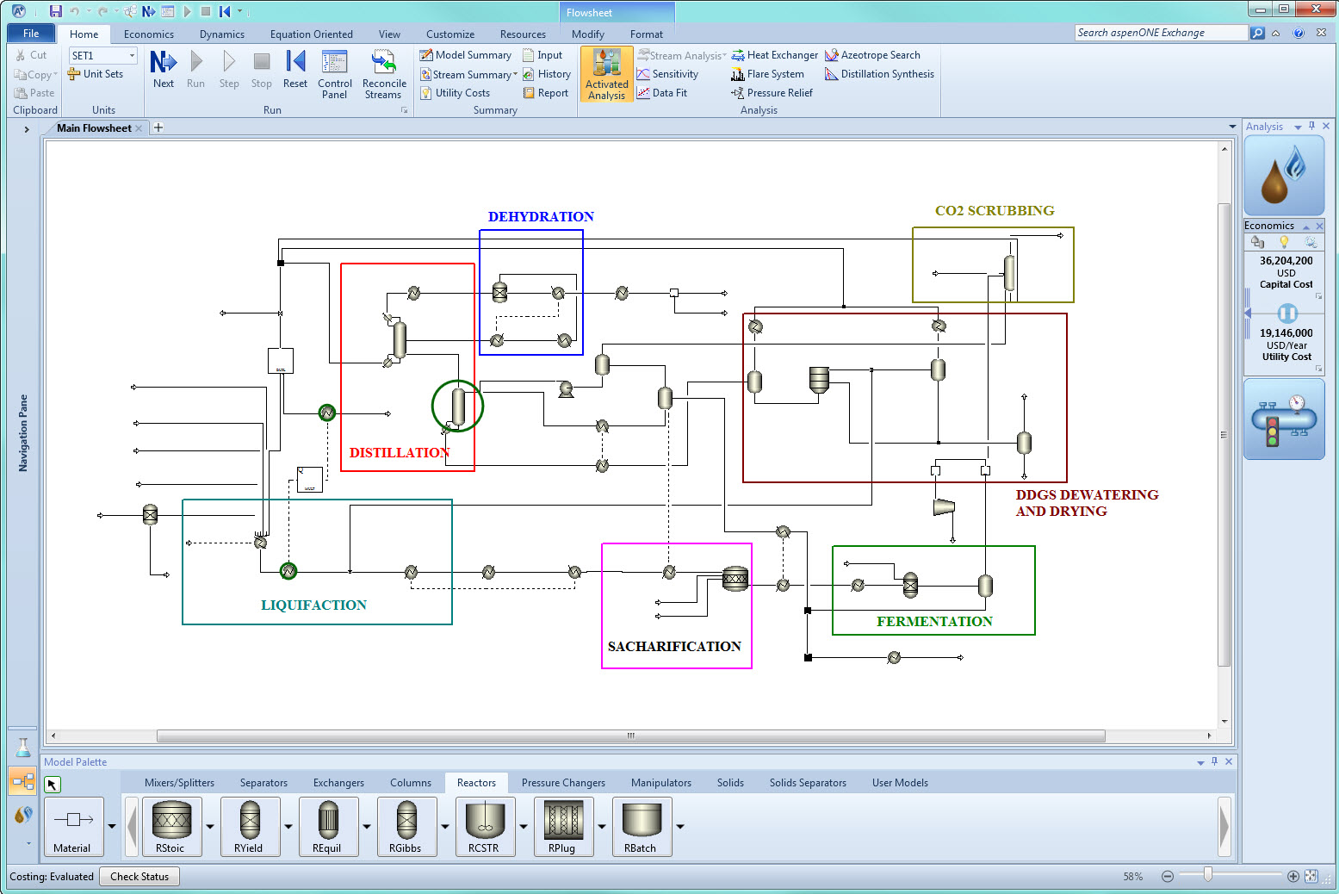
Task: Open the EDR exchanger feasibility panel
Action: click(x=1284, y=419)
